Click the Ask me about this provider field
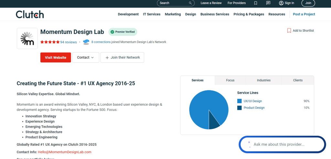Viewport: 331px width, 159px height. (282, 144)
